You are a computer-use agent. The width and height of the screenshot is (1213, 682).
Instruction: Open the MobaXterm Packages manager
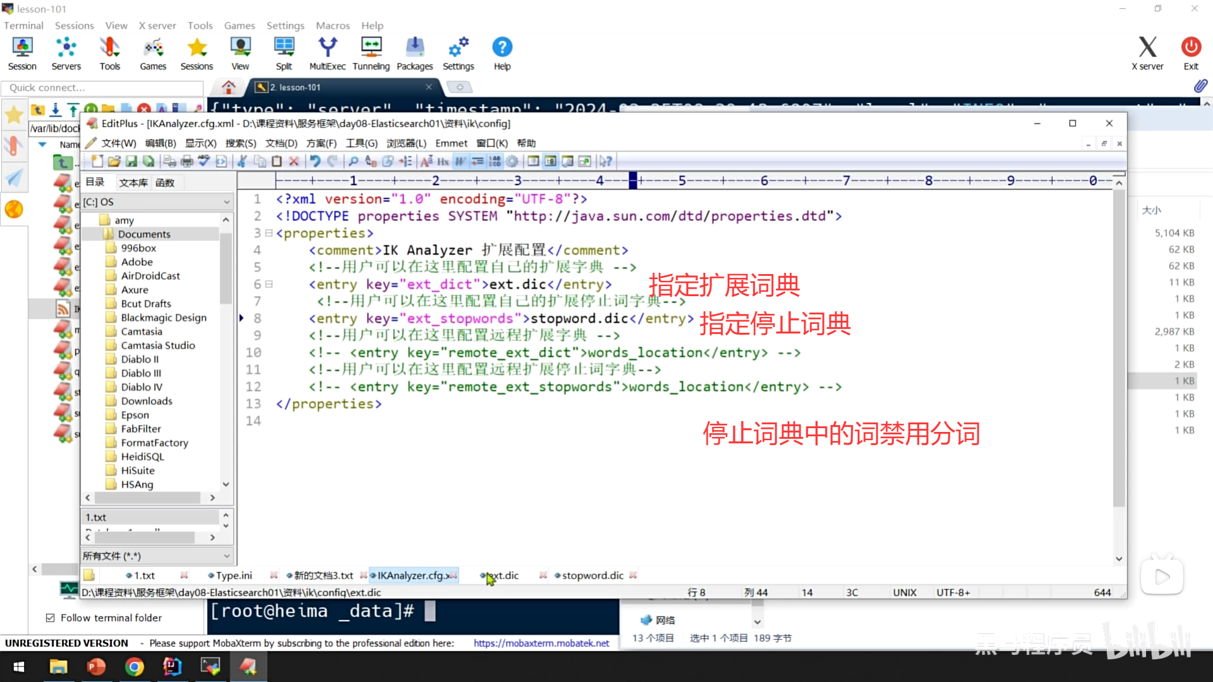coord(414,54)
